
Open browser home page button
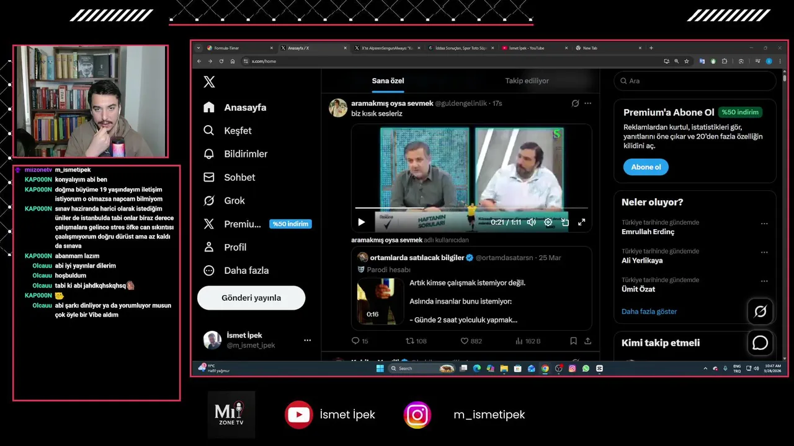tap(233, 61)
